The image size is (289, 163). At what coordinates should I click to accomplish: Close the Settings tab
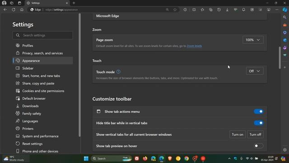click(67, 3)
